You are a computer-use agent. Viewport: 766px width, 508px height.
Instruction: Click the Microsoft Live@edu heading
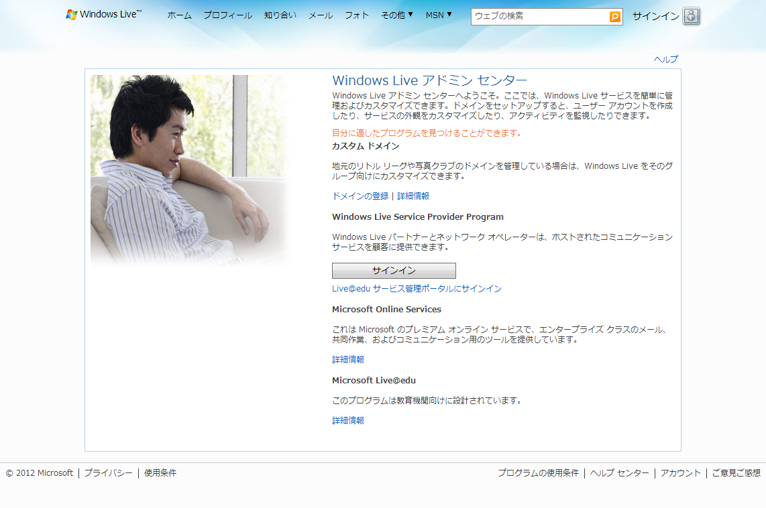pyautogui.click(x=374, y=380)
